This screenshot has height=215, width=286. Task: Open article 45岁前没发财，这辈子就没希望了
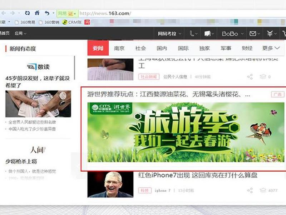point(38,82)
